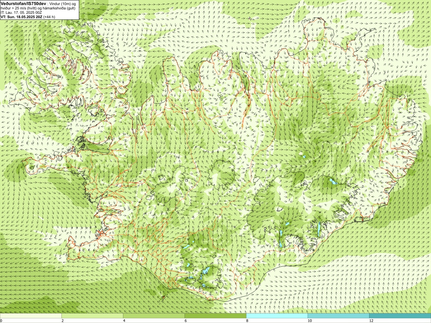431x323 pixels.
Task: Click the above-12 m/s teal legend swatch
Action: [x=400, y=316]
